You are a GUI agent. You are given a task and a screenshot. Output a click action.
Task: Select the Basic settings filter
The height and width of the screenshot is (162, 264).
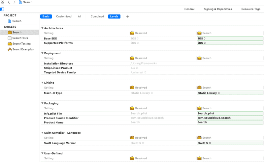pyautogui.click(x=46, y=16)
